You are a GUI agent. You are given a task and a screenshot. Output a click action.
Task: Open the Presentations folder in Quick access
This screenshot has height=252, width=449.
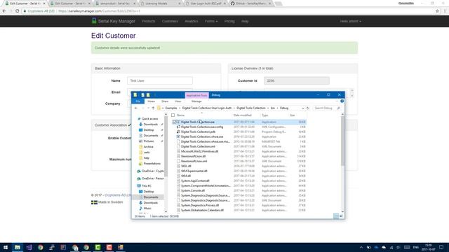click(x=152, y=163)
